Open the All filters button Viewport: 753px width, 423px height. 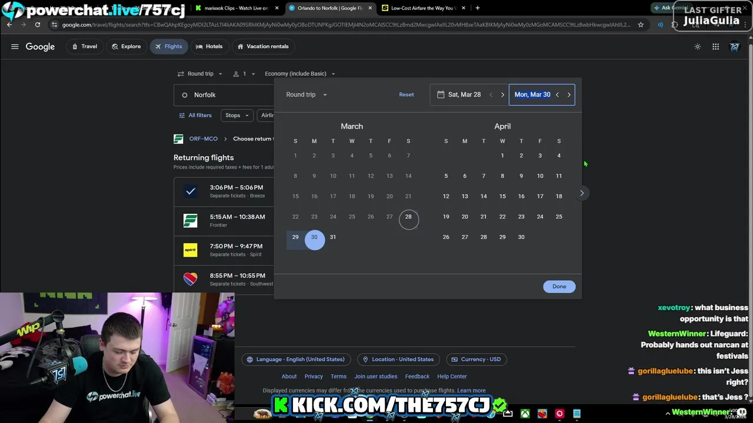point(195,115)
